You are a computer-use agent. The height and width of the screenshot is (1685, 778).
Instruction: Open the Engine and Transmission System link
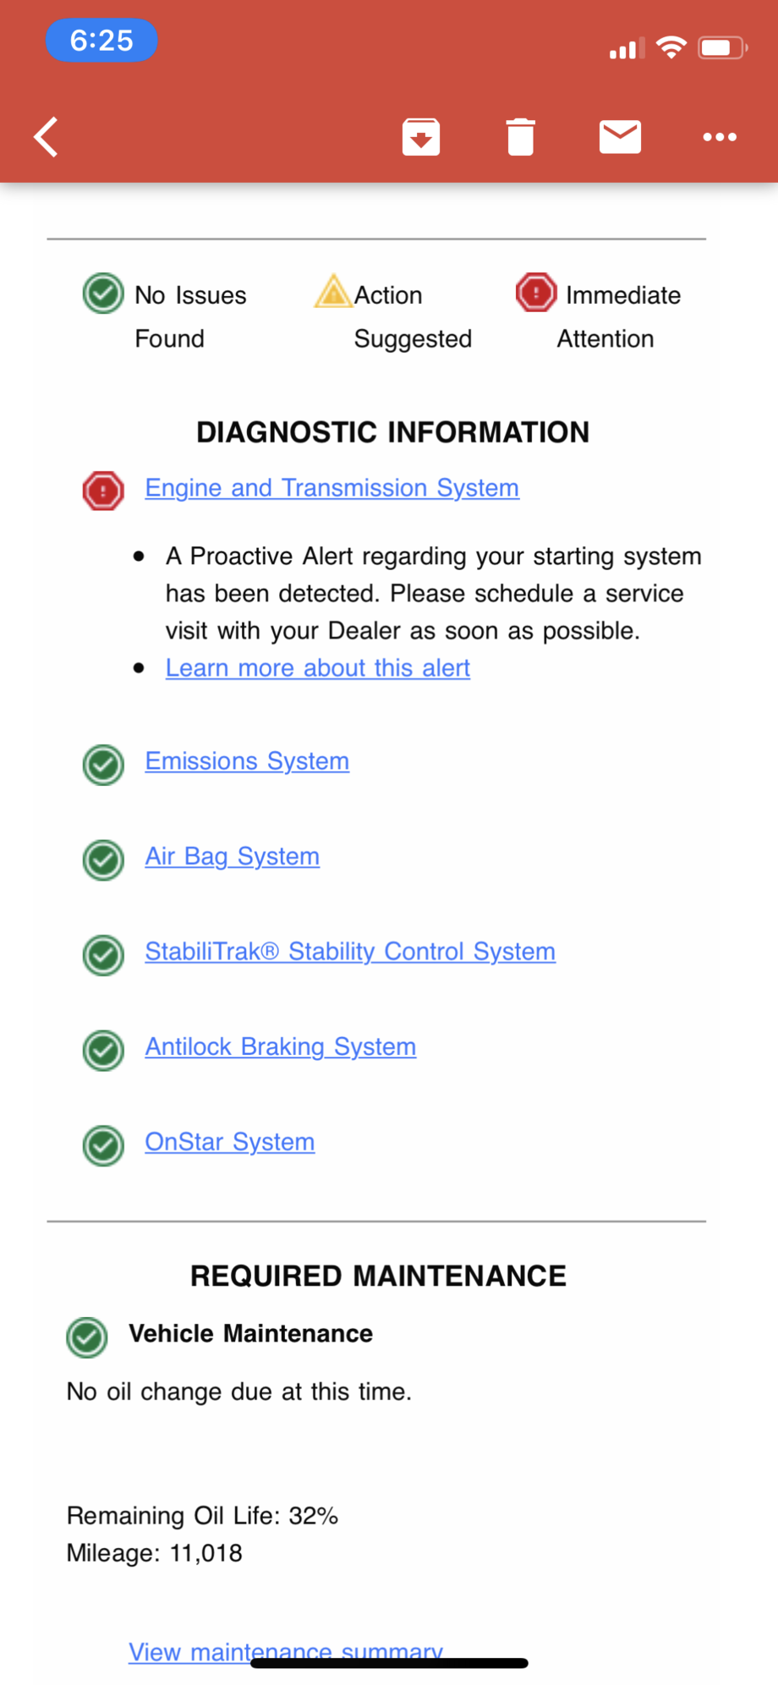click(331, 488)
